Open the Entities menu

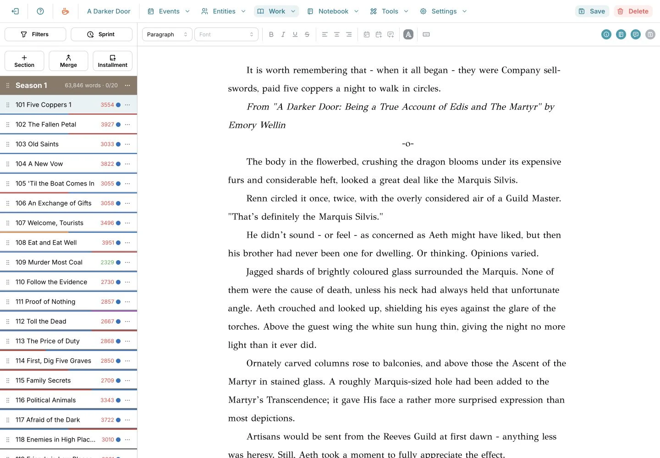point(224,11)
